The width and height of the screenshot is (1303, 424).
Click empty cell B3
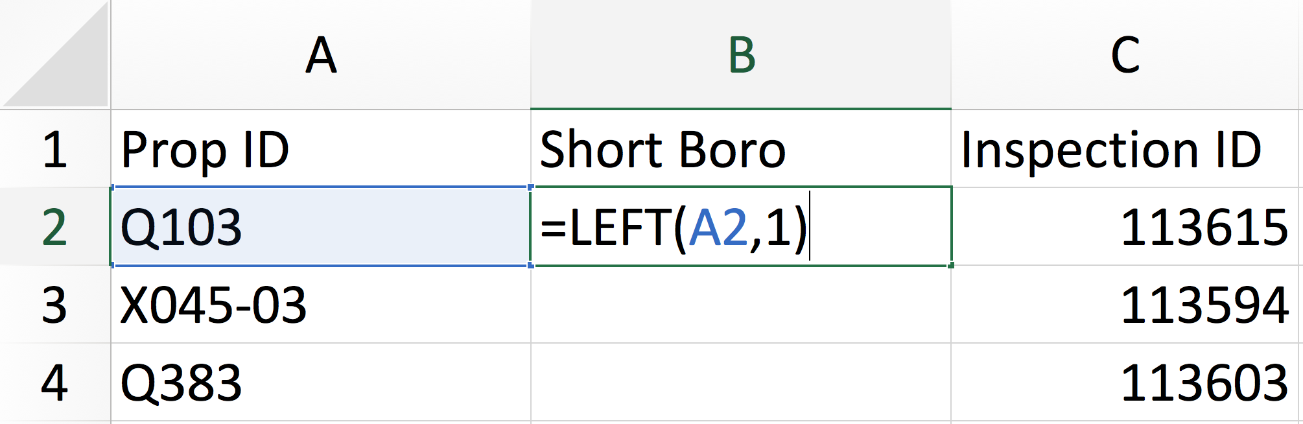[741, 304]
